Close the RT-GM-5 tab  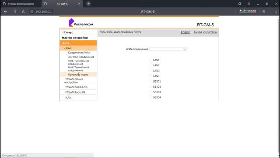point(79,4)
